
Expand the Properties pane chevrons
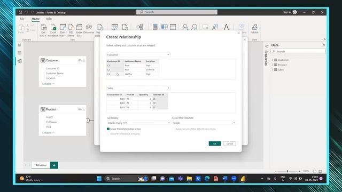click(266, 46)
